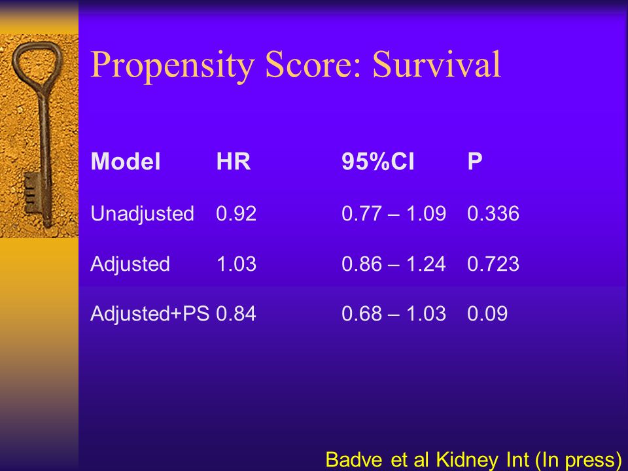This screenshot has height=471, width=628.
Task: Select the P value 0.723
Action: tap(493, 264)
